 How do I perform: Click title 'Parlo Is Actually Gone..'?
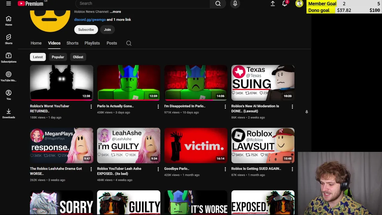[x=115, y=106]
